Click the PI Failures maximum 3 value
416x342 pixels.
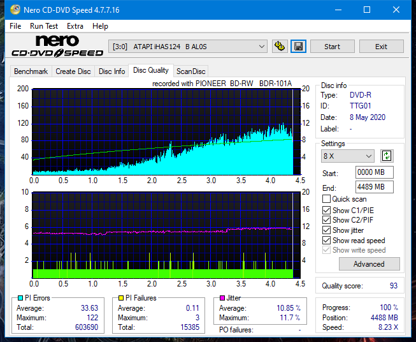pyautogui.click(x=197, y=318)
